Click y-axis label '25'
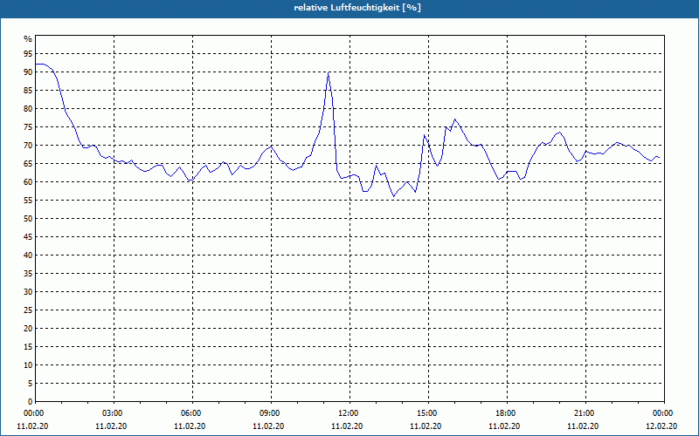Screen dimensions: 699x436 28,310
